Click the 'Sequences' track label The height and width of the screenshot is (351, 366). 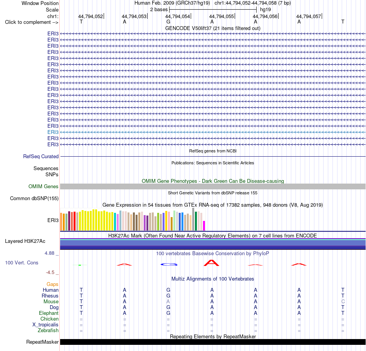click(46, 169)
